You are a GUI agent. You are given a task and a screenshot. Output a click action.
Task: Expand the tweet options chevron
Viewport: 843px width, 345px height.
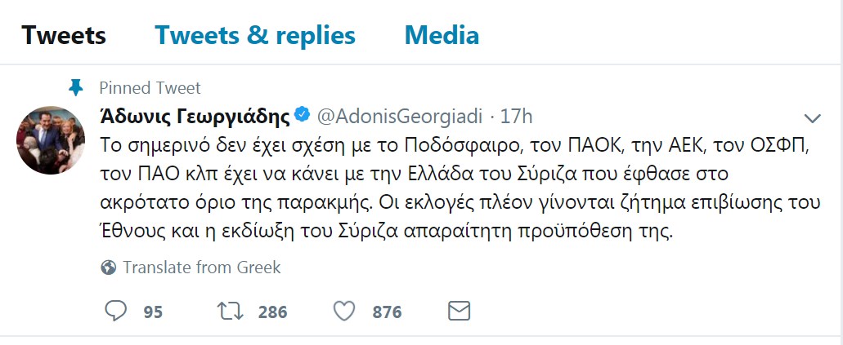(812, 118)
